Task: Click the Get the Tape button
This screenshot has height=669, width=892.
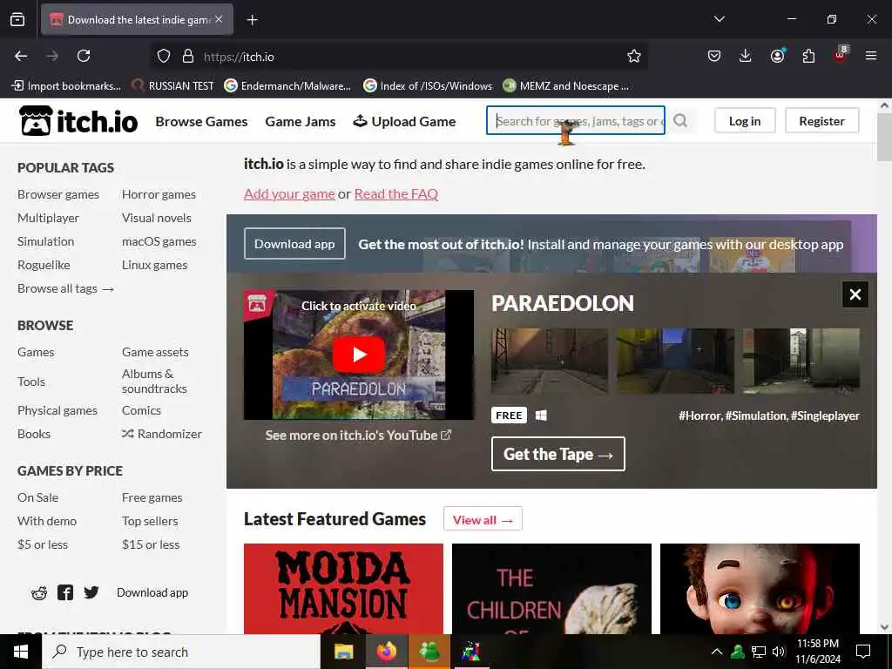Action: pyautogui.click(x=558, y=454)
